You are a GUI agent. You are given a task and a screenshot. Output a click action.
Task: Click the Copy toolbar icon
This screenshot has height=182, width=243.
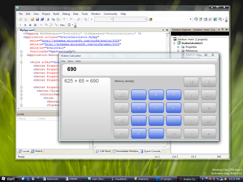tap(53, 19)
